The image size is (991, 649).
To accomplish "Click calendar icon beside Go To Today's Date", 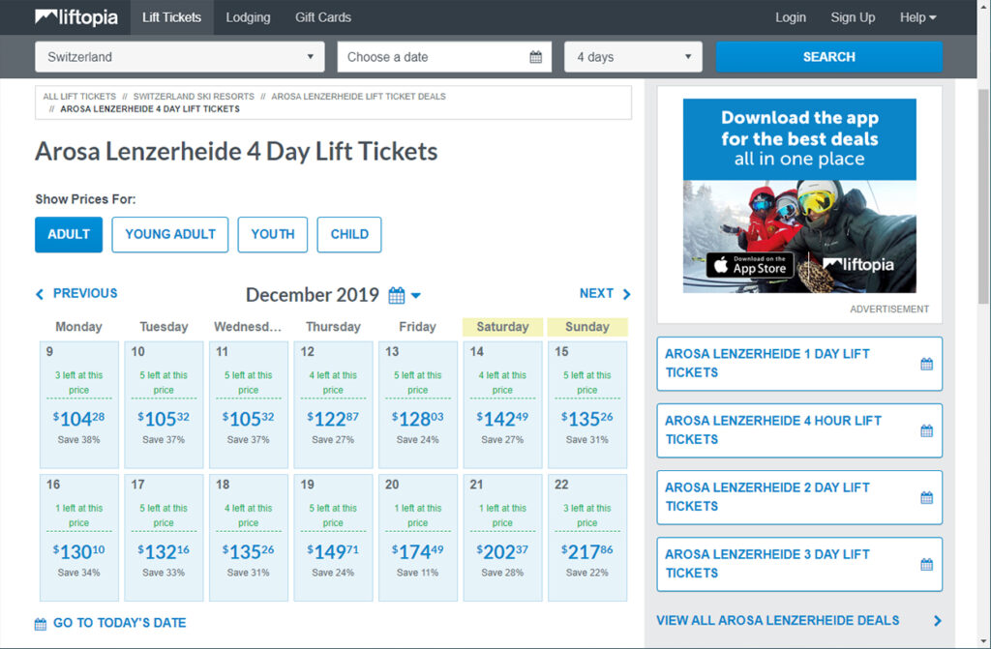I will pos(41,625).
